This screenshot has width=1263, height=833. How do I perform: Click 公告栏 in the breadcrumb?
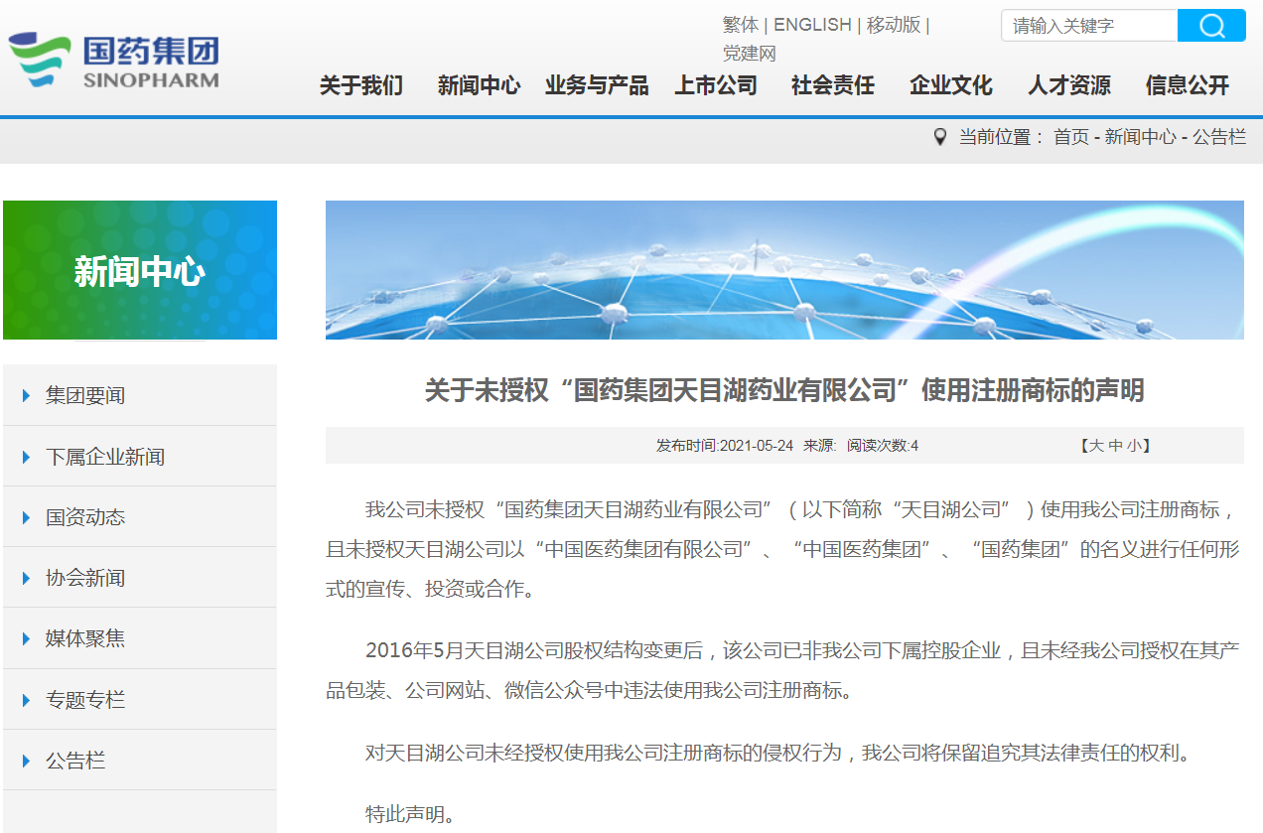coord(1219,137)
